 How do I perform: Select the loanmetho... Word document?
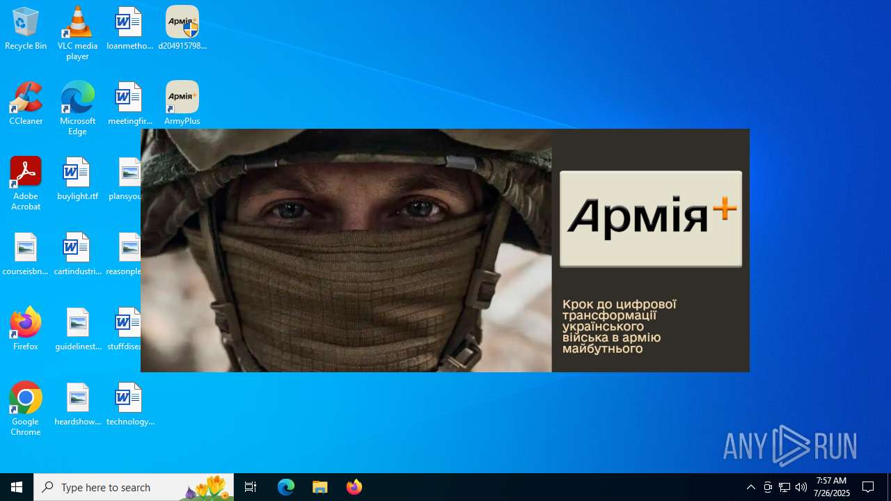129,29
